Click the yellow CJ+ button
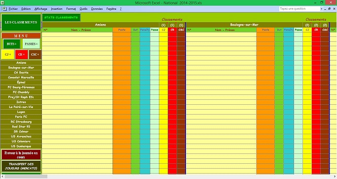This screenshot has height=179, width=337. click(8, 55)
